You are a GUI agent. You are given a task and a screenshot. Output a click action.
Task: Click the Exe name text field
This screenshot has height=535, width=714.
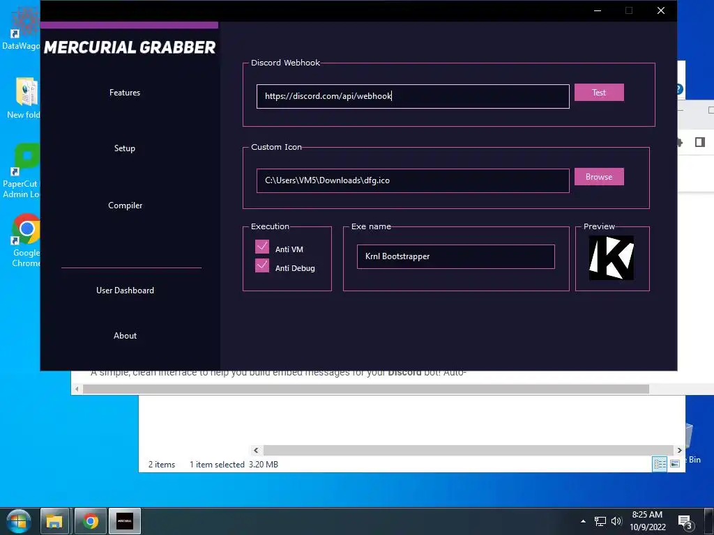coord(456,256)
